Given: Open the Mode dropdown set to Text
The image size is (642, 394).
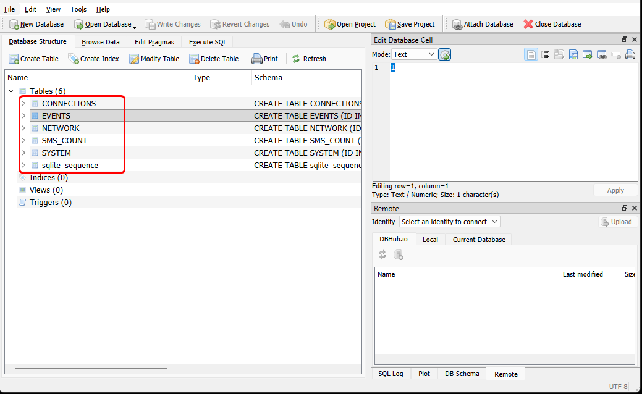Looking at the screenshot, I should click(414, 54).
